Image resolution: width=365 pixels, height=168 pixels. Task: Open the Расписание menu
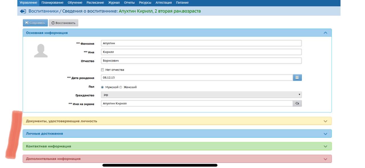pos(96,3)
